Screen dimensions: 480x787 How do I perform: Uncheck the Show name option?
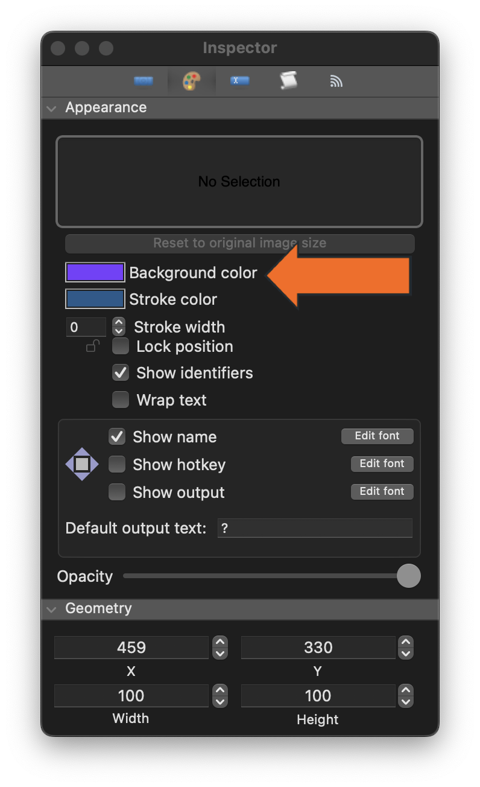coord(117,436)
